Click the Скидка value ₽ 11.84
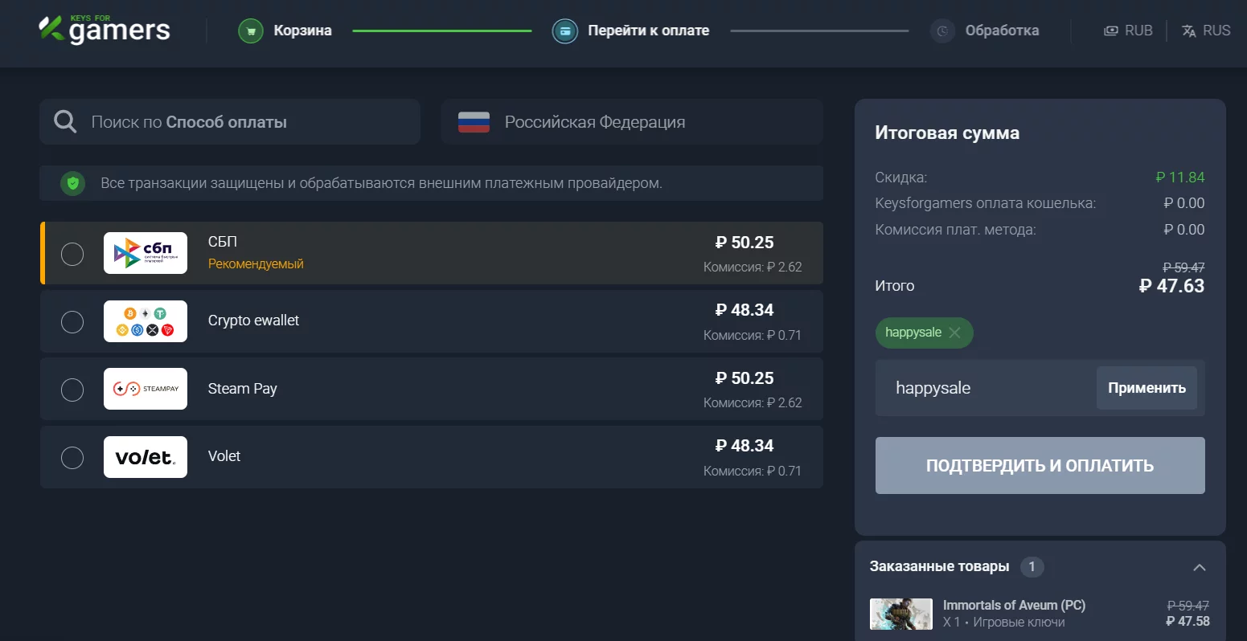The image size is (1247, 641). pyautogui.click(x=1179, y=178)
